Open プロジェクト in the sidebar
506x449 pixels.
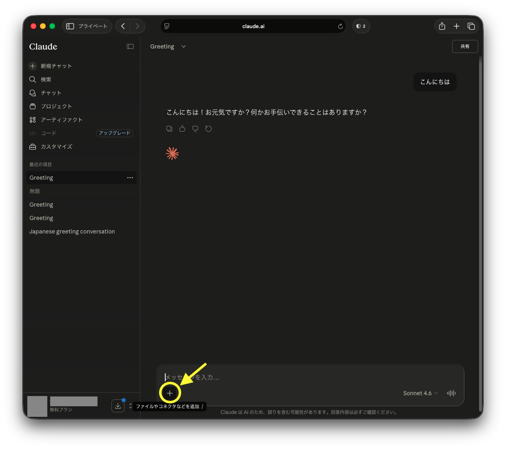pyautogui.click(x=56, y=106)
